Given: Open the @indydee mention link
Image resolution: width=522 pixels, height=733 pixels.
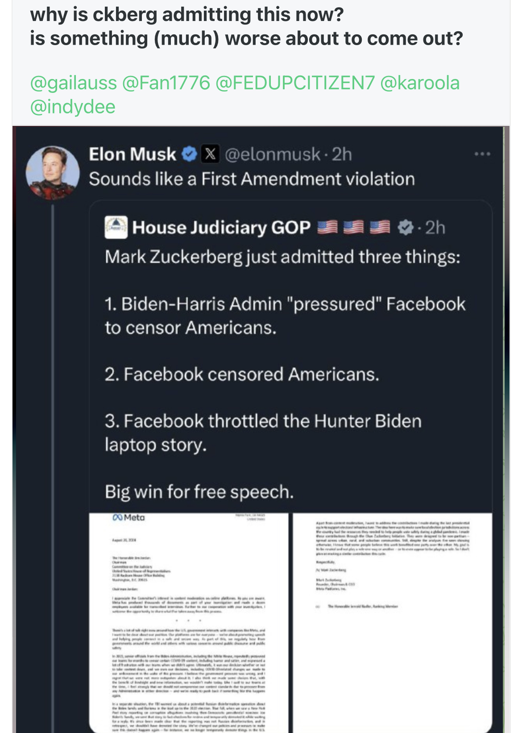Looking at the screenshot, I should coord(73,107).
